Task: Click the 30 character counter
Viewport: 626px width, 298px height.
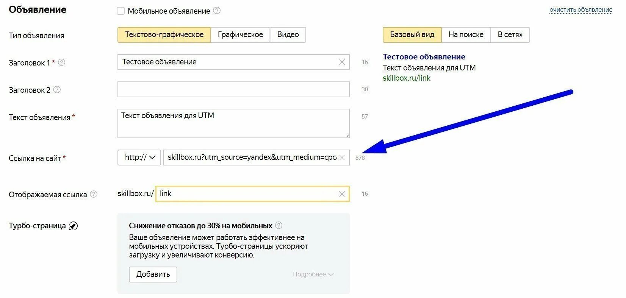Action: (365, 89)
